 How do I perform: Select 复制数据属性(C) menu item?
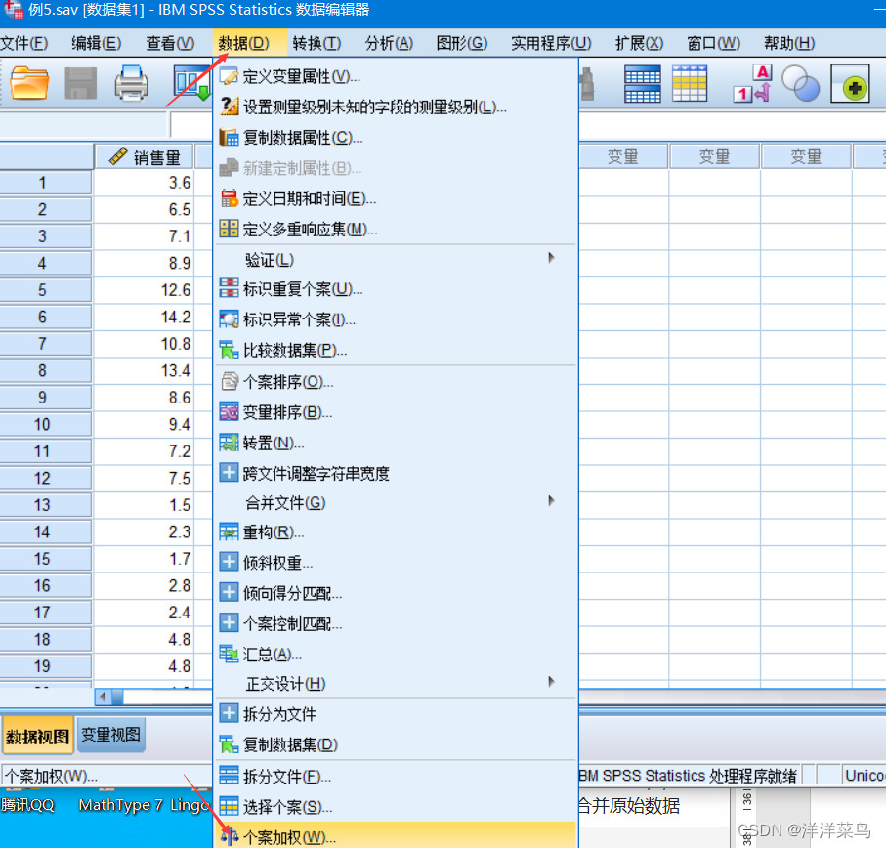(396, 138)
